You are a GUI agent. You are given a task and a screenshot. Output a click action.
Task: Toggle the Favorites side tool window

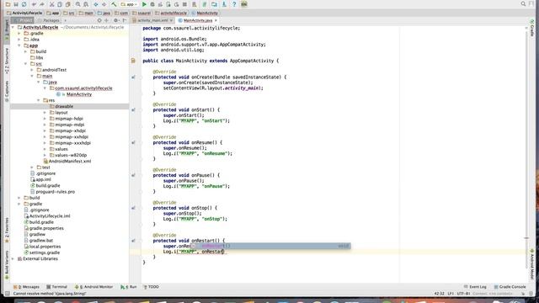coord(7,230)
